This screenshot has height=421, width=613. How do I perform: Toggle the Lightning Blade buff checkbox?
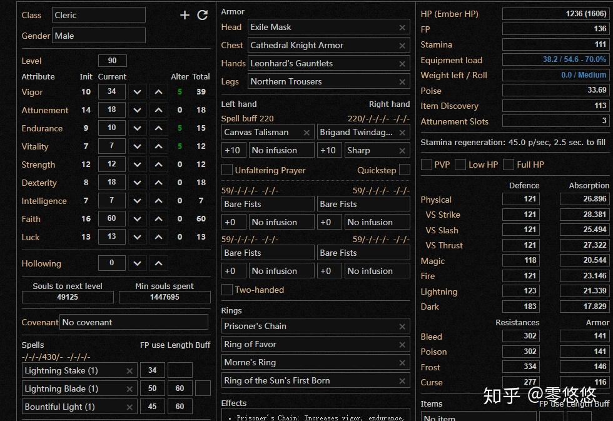[x=203, y=388]
